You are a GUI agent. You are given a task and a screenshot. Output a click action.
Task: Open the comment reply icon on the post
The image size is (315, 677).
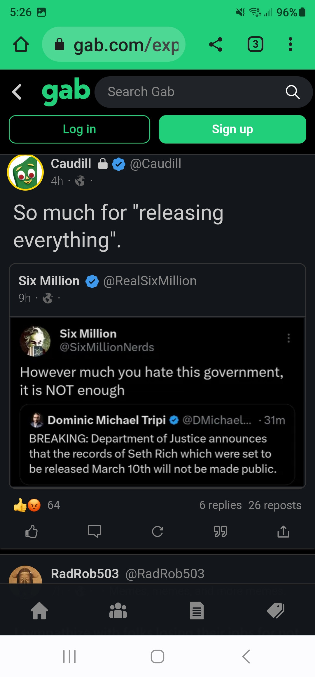[x=94, y=531]
